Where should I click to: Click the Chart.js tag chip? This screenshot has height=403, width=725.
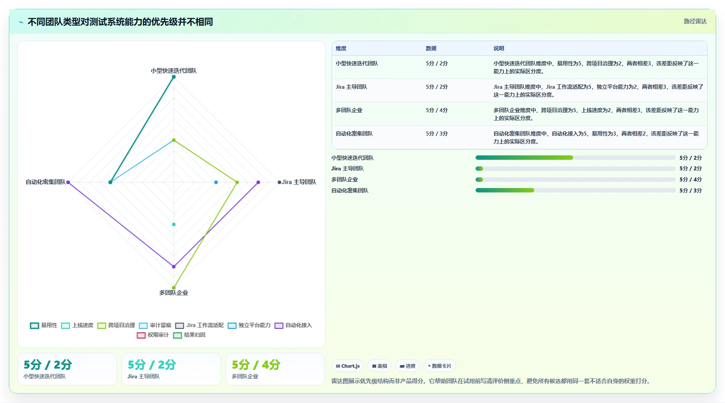click(x=348, y=366)
